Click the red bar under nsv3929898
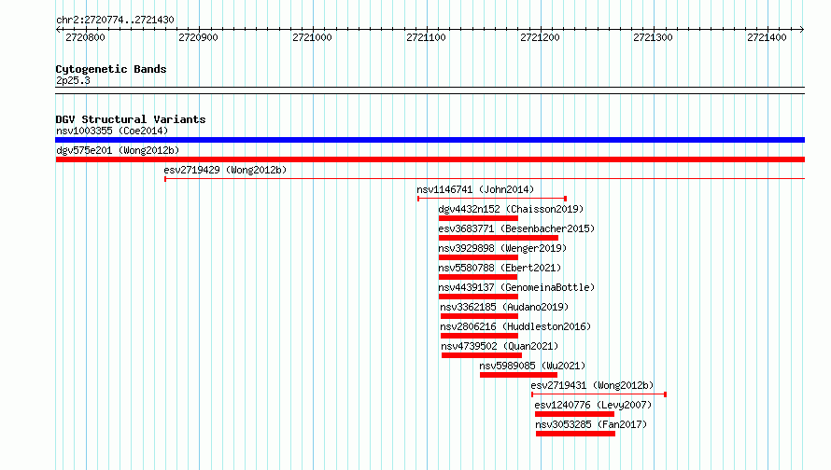The height and width of the screenshot is (470, 831). pos(478,257)
